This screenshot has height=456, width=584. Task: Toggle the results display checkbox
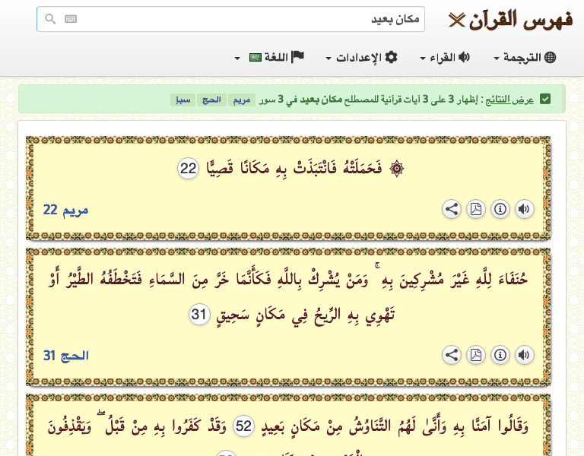[545, 99]
